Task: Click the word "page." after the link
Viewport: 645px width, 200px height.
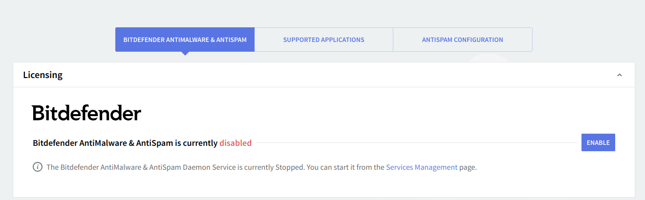Action: coord(468,167)
